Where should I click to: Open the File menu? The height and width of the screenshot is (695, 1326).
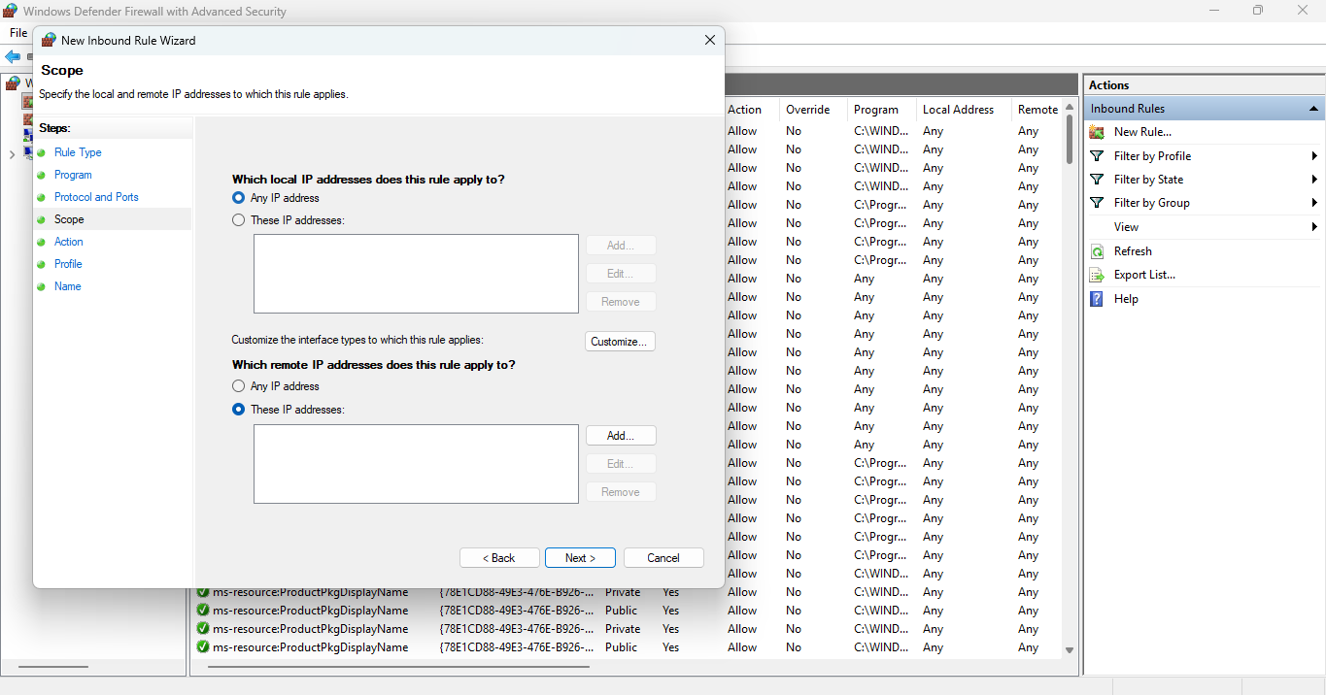click(18, 33)
